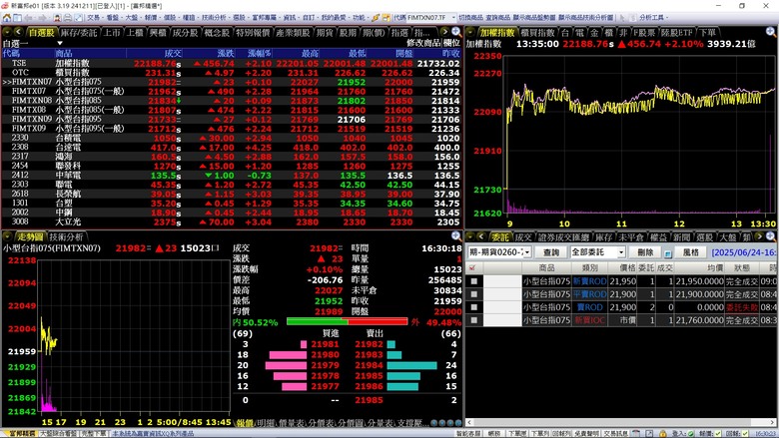The height and width of the screenshot is (438, 779).
Task: Switch to the 分價表 tab at the bottom
Action: click(x=321, y=423)
